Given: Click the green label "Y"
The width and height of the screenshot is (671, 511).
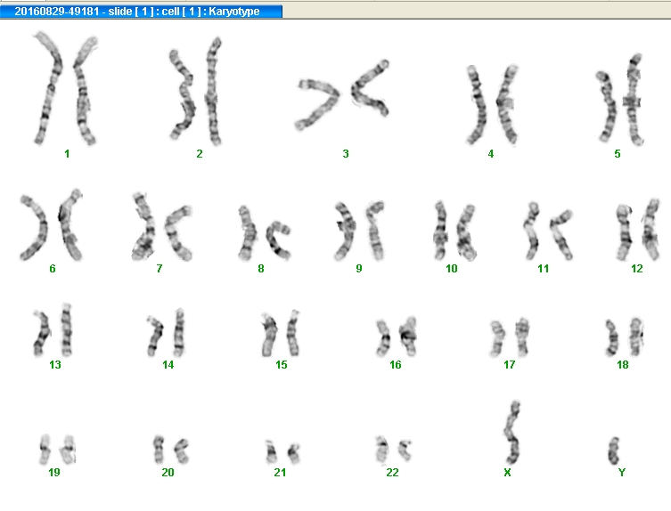Looking at the screenshot, I should click(622, 473).
